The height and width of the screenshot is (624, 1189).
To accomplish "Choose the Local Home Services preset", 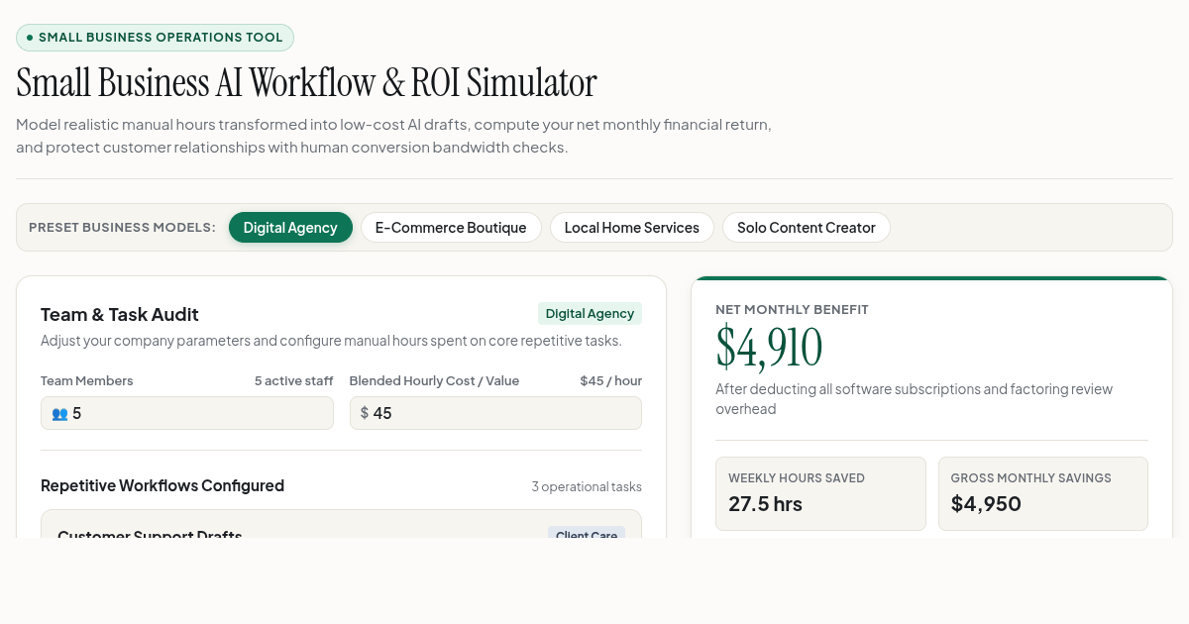I will 632,227.
